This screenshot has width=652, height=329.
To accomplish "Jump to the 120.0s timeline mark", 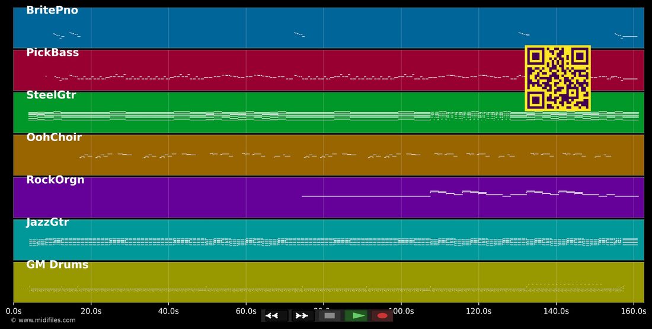I will click(x=478, y=311).
